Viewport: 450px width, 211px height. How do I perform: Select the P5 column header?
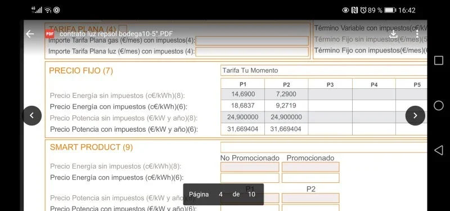pos(417,84)
